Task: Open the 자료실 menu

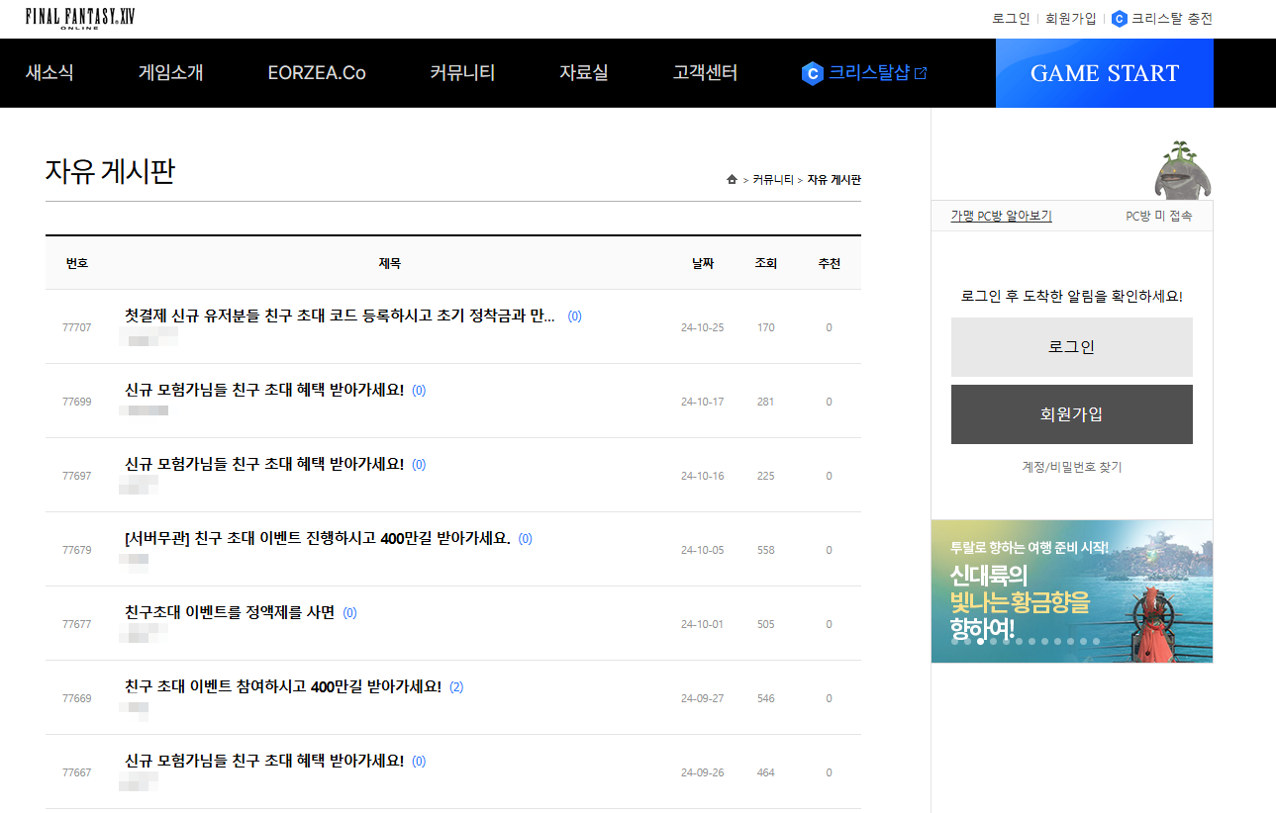Action: 584,73
